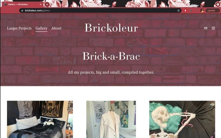The height and width of the screenshot is (138, 221).
Task: Open the Instagram icon in header
Action: [x=213, y=28]
